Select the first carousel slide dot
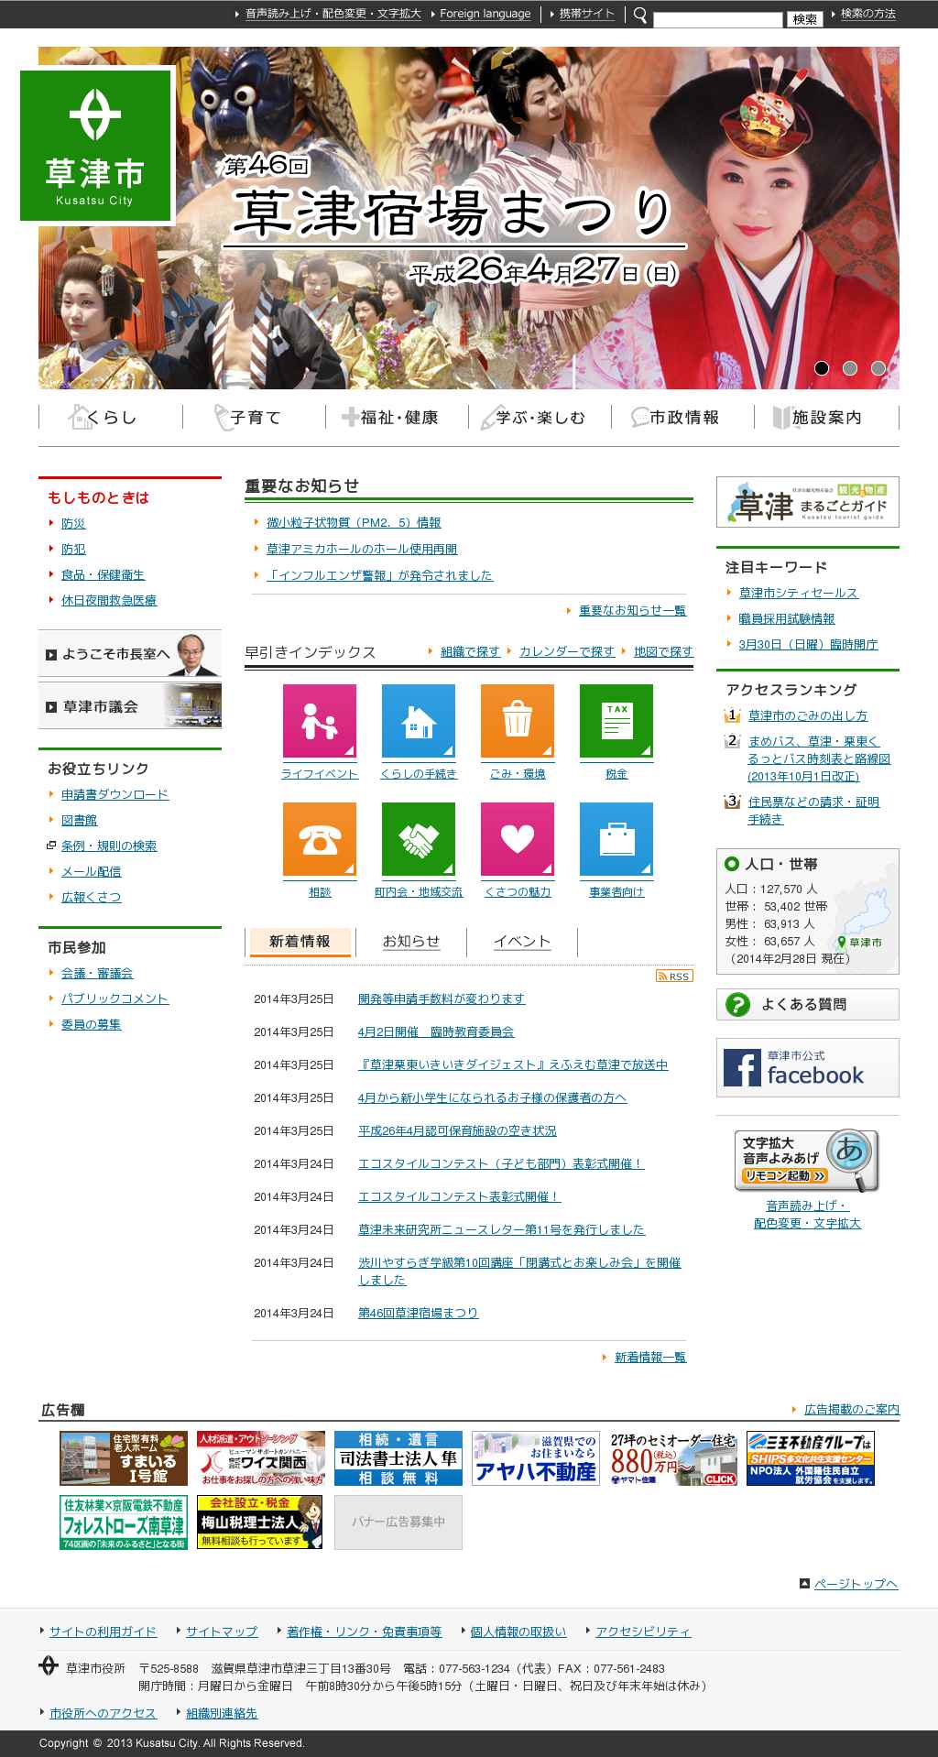 pyautogui.click(x=822, y=368)
